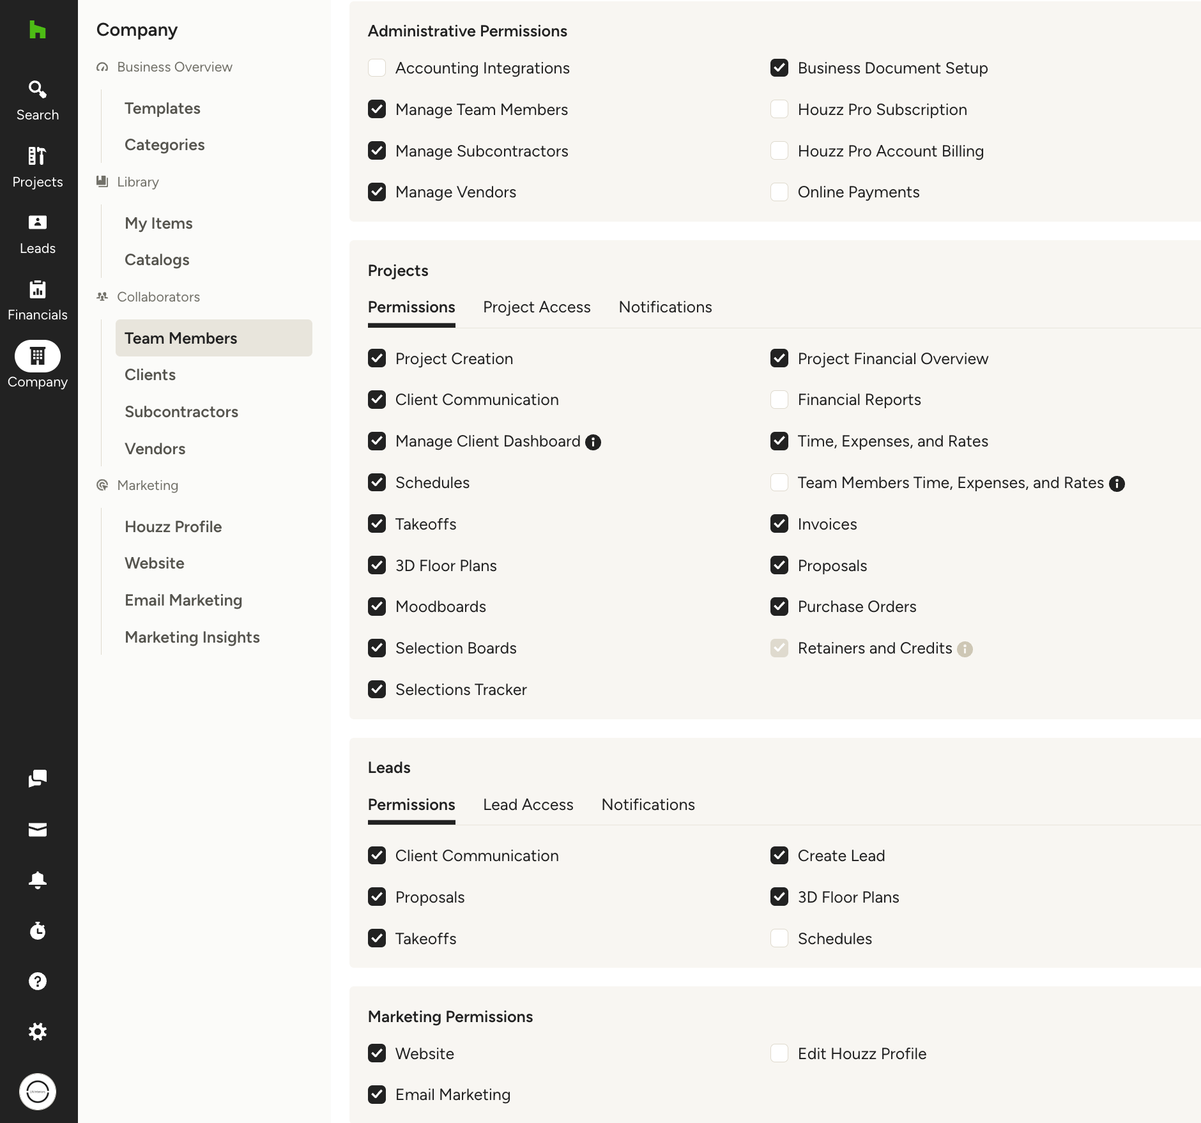1201x1123 pixels.
Task: Click the help question mark icon
Action: [38, 981]
